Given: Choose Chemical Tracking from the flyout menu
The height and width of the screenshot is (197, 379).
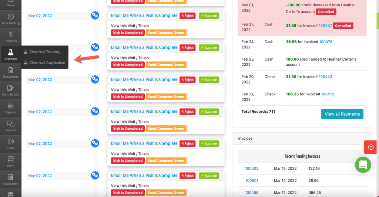Looking at the screenshot, I should point(45,52).
